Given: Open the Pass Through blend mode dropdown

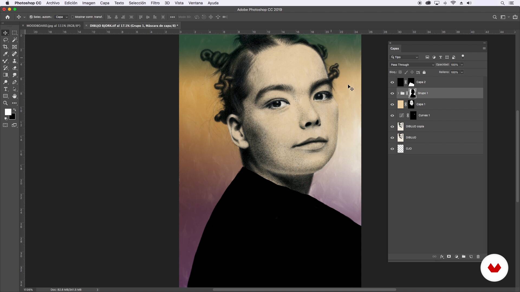Looking at the screenshot, I should (412, 65).
